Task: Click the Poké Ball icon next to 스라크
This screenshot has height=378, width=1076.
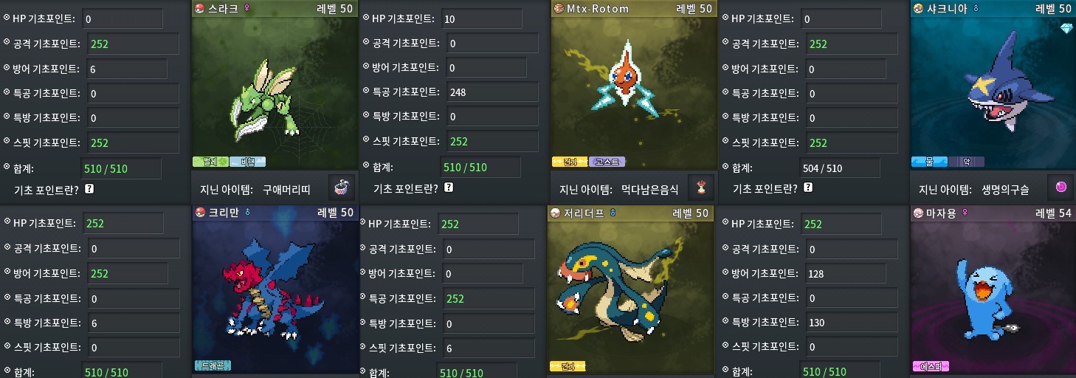Action: click(199, 8)
